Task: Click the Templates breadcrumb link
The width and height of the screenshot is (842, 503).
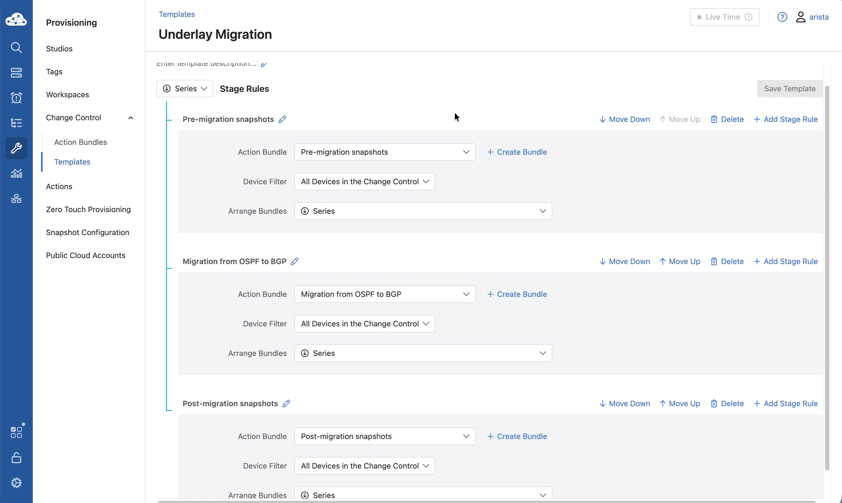Action: coord(177,14)
